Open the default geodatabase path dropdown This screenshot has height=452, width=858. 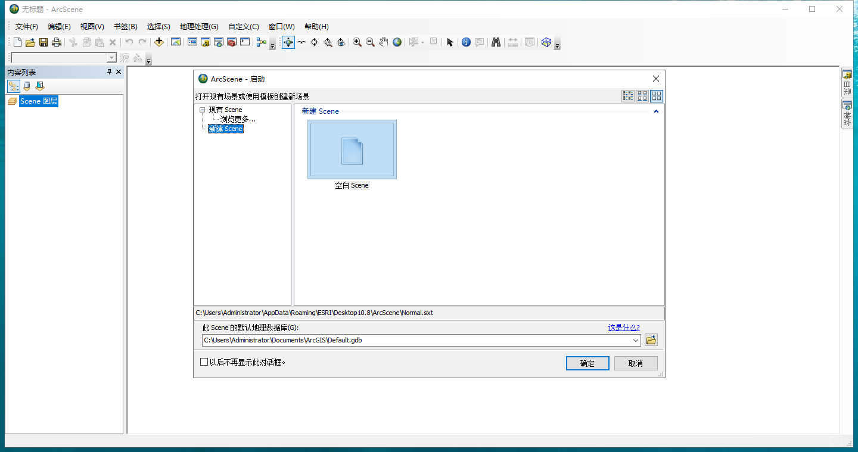pyautogui.click(x=636, y=341)
